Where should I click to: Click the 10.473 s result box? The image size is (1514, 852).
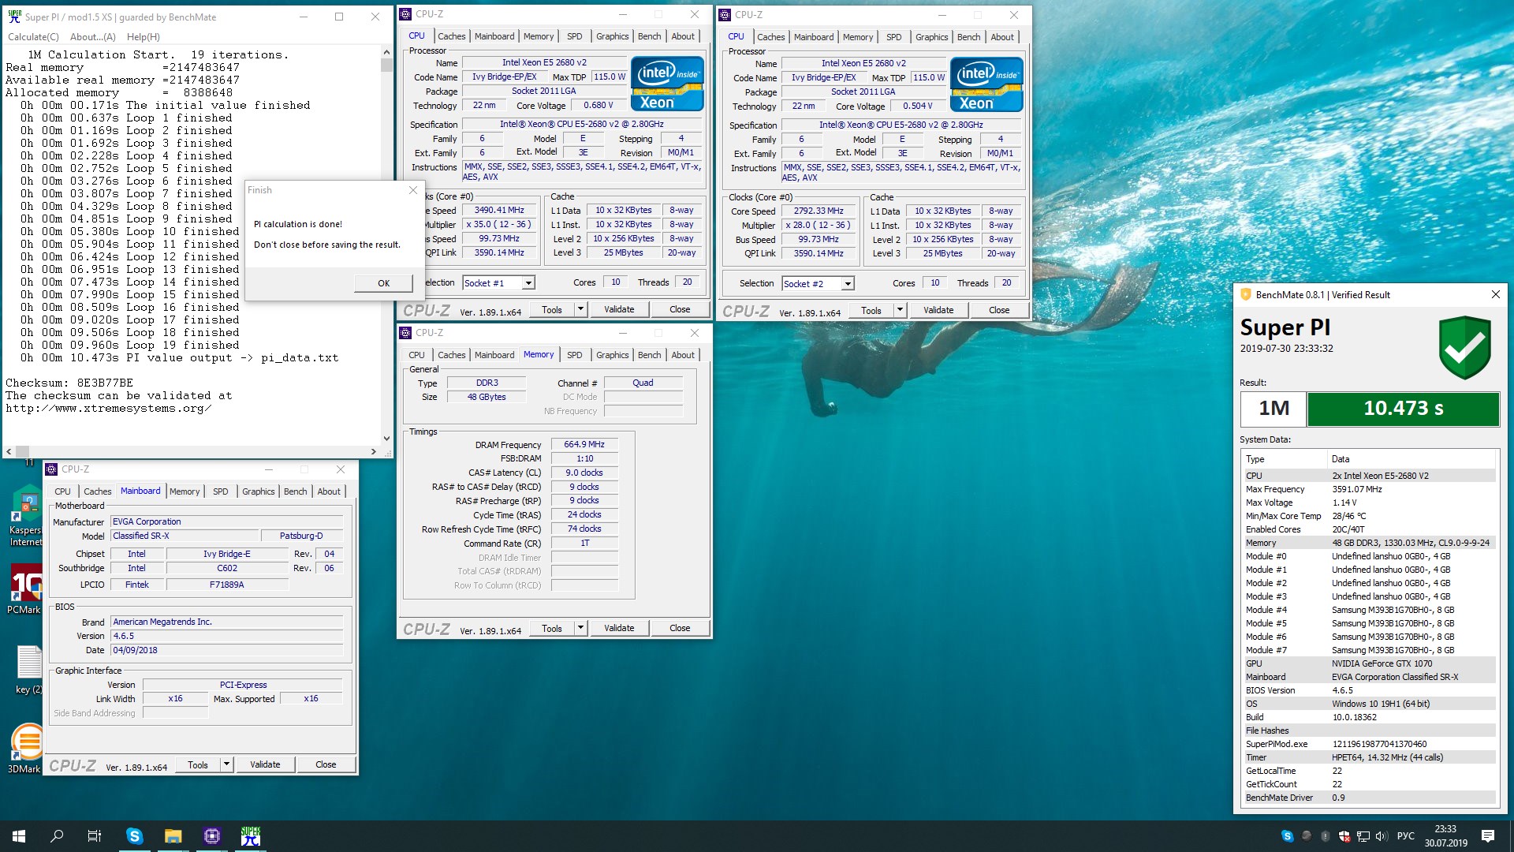point(1404,409)
